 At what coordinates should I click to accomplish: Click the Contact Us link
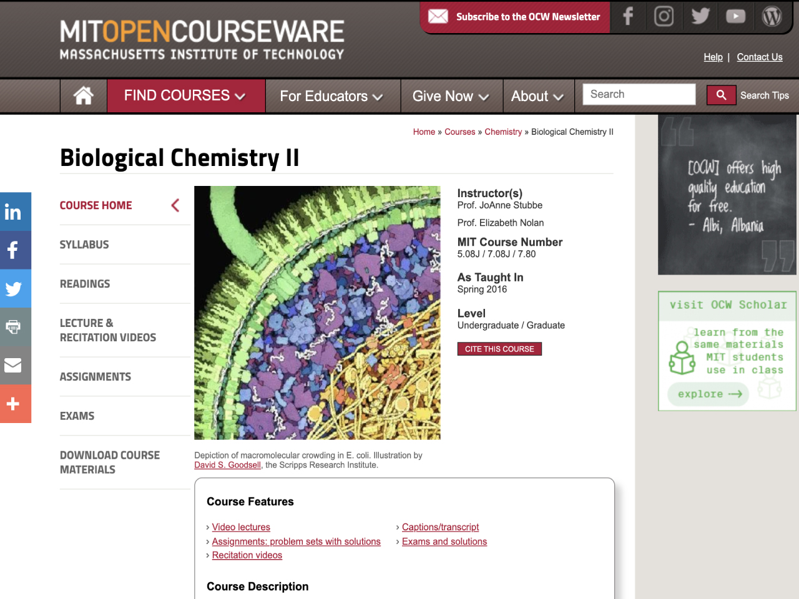(x=760, y=57)
